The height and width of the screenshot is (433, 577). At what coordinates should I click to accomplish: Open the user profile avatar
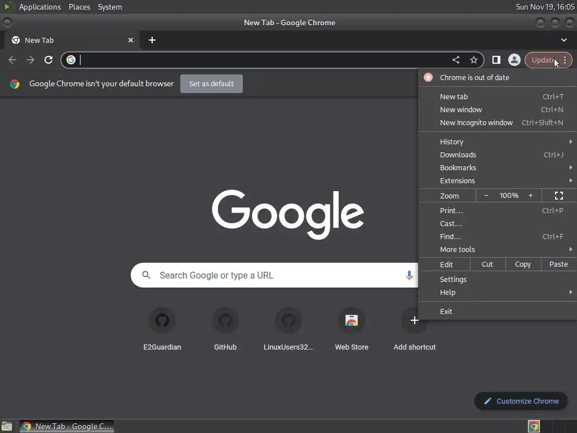(x=514, y=60)
